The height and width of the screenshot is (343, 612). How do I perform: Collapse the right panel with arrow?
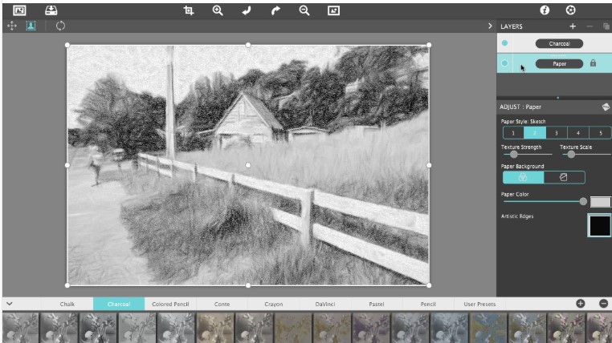pyautogui.click(x=490, y=26)
